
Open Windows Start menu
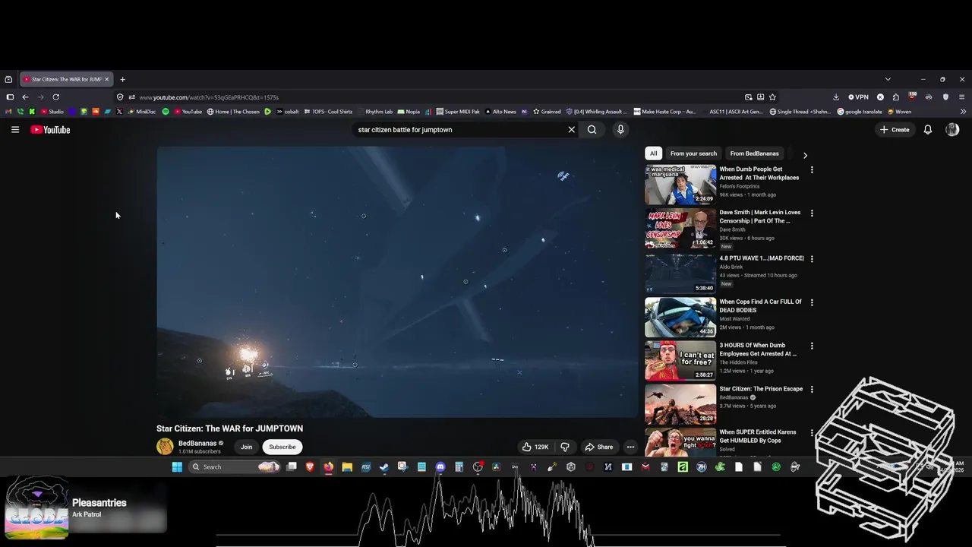pyautogui.click(x=177, y=467)
